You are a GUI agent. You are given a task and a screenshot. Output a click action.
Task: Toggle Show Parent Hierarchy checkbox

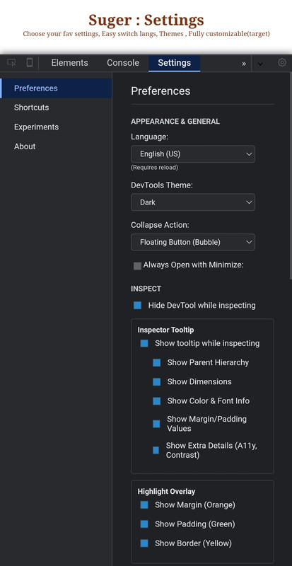click(x=157, y=363)
